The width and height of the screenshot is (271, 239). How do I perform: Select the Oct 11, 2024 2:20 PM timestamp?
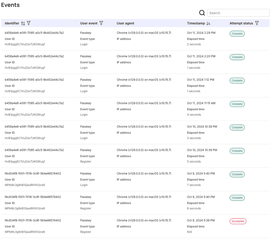click(201, 56)
